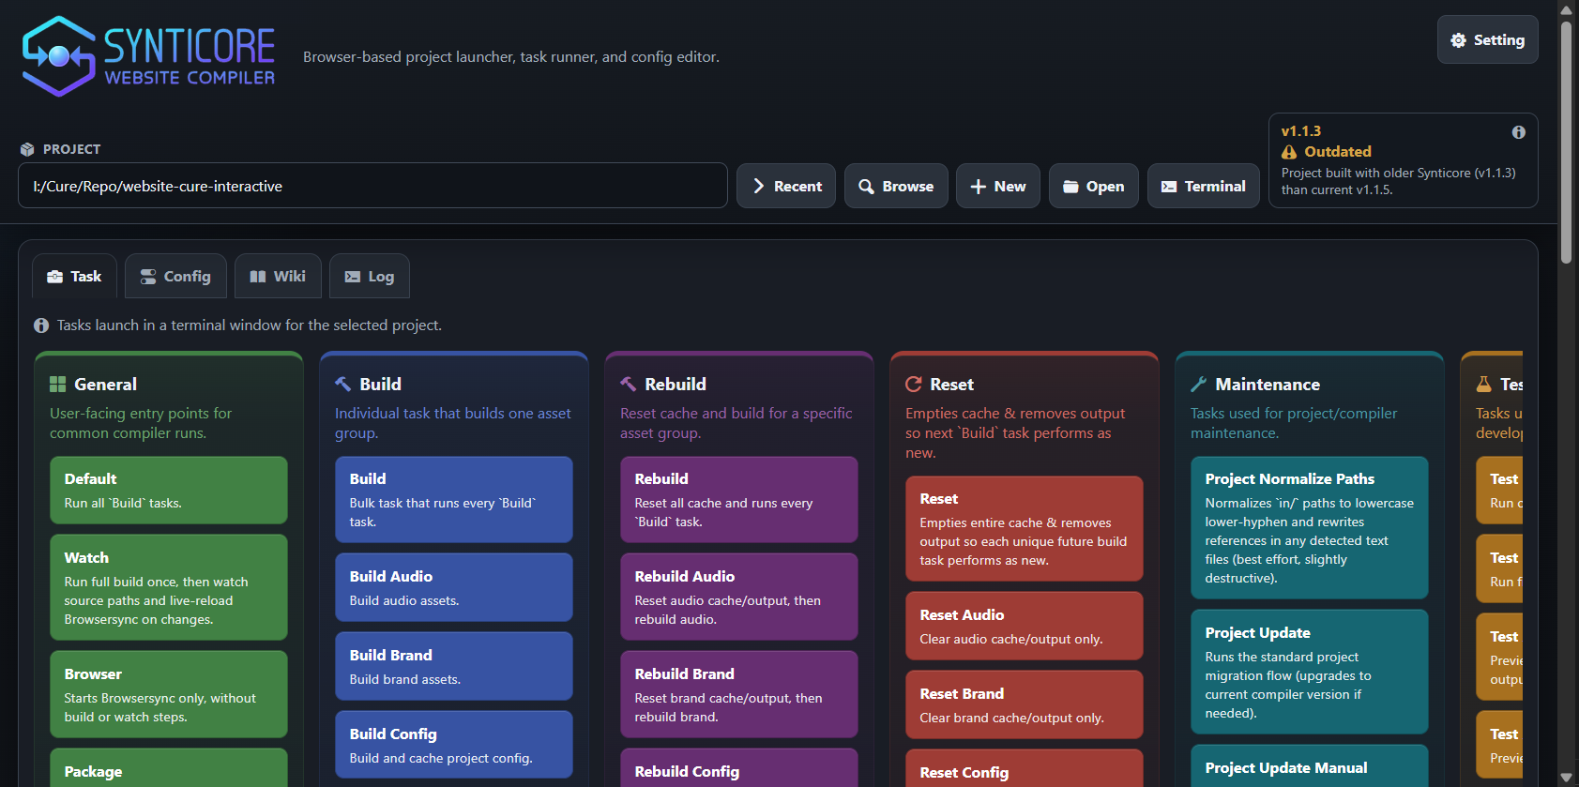Run the Watch task card
The width and height of the screenshot is (1579, 787).
(x=169, y=587)
